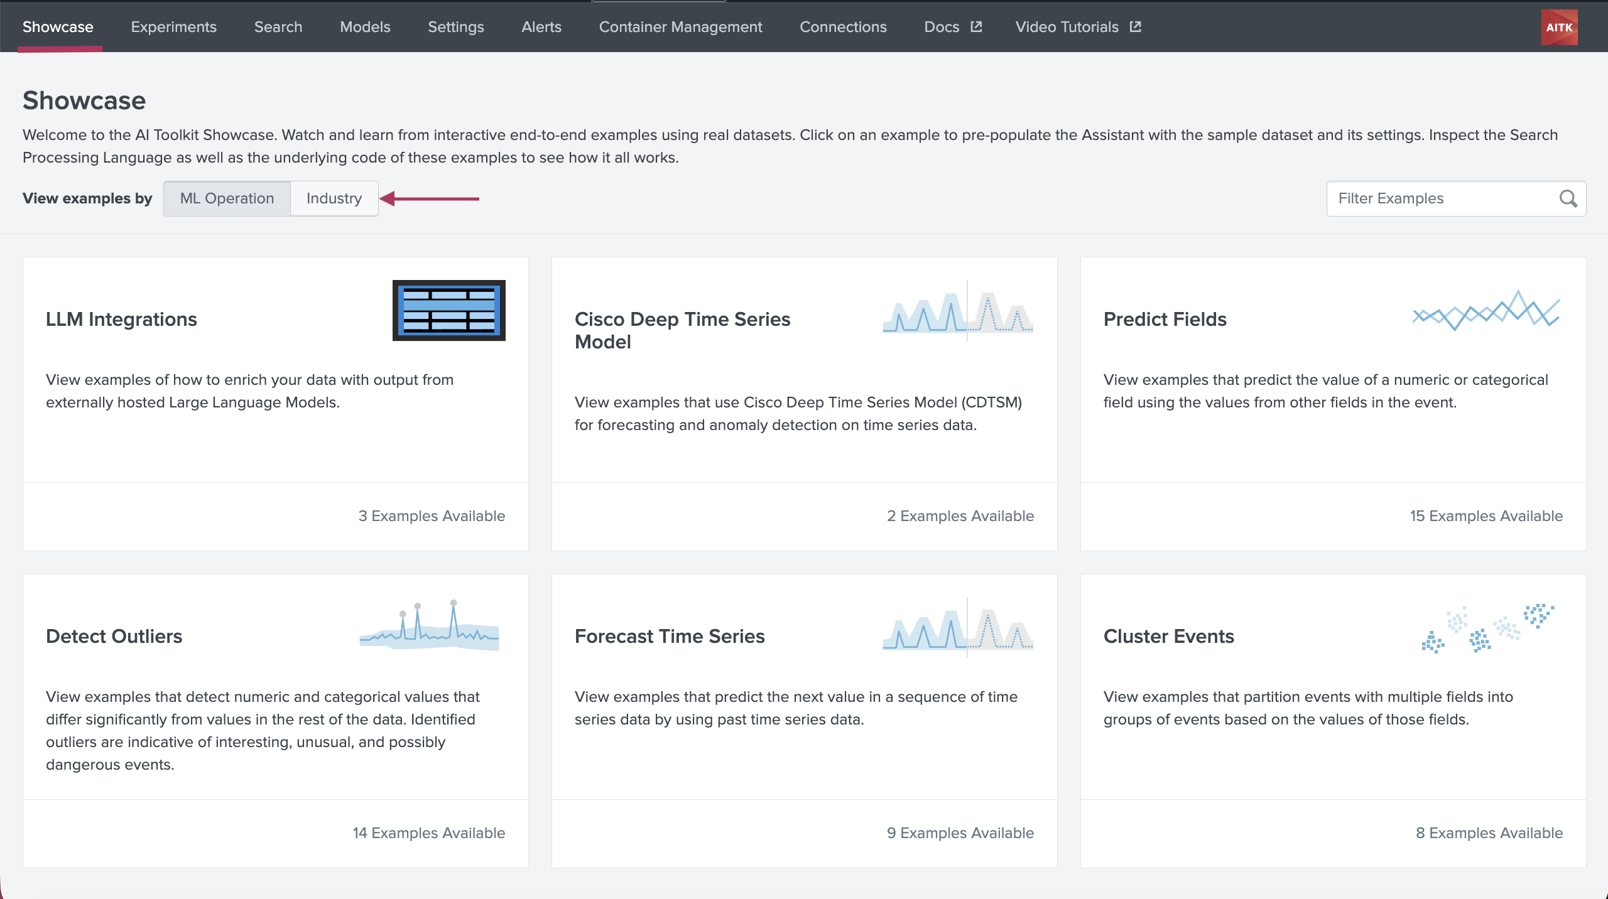Click the 3 Examples Available text
1608x899 pixels.
[432, 515]
